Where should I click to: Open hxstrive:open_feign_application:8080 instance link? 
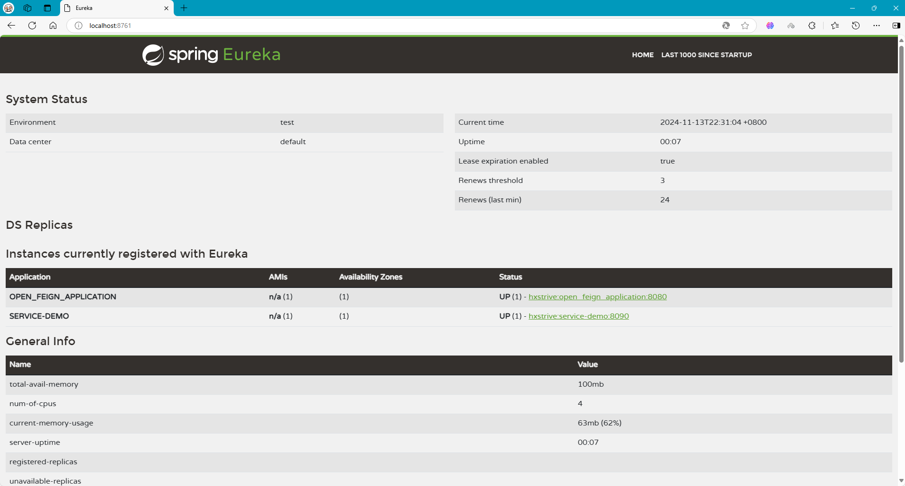tap(597, 297)
